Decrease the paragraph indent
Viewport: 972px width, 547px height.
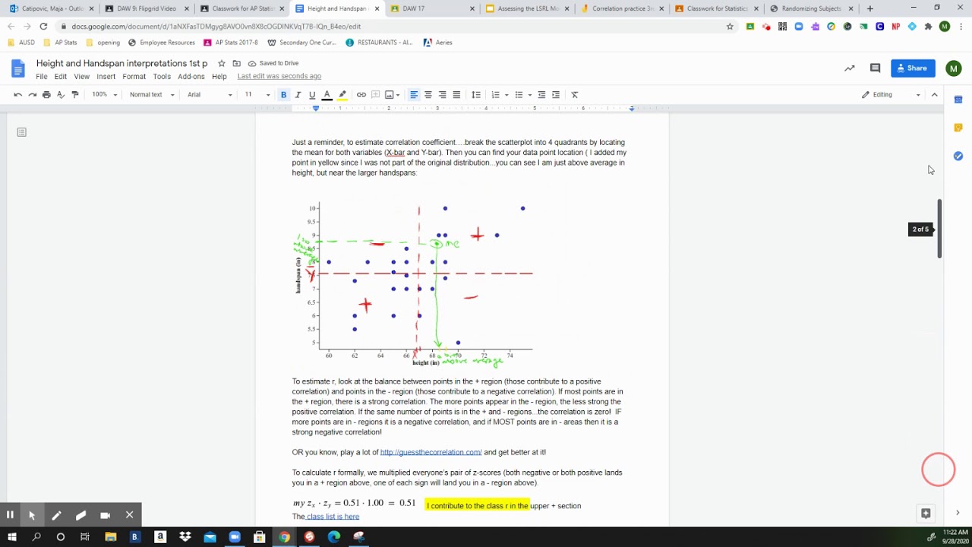point(541,94)
